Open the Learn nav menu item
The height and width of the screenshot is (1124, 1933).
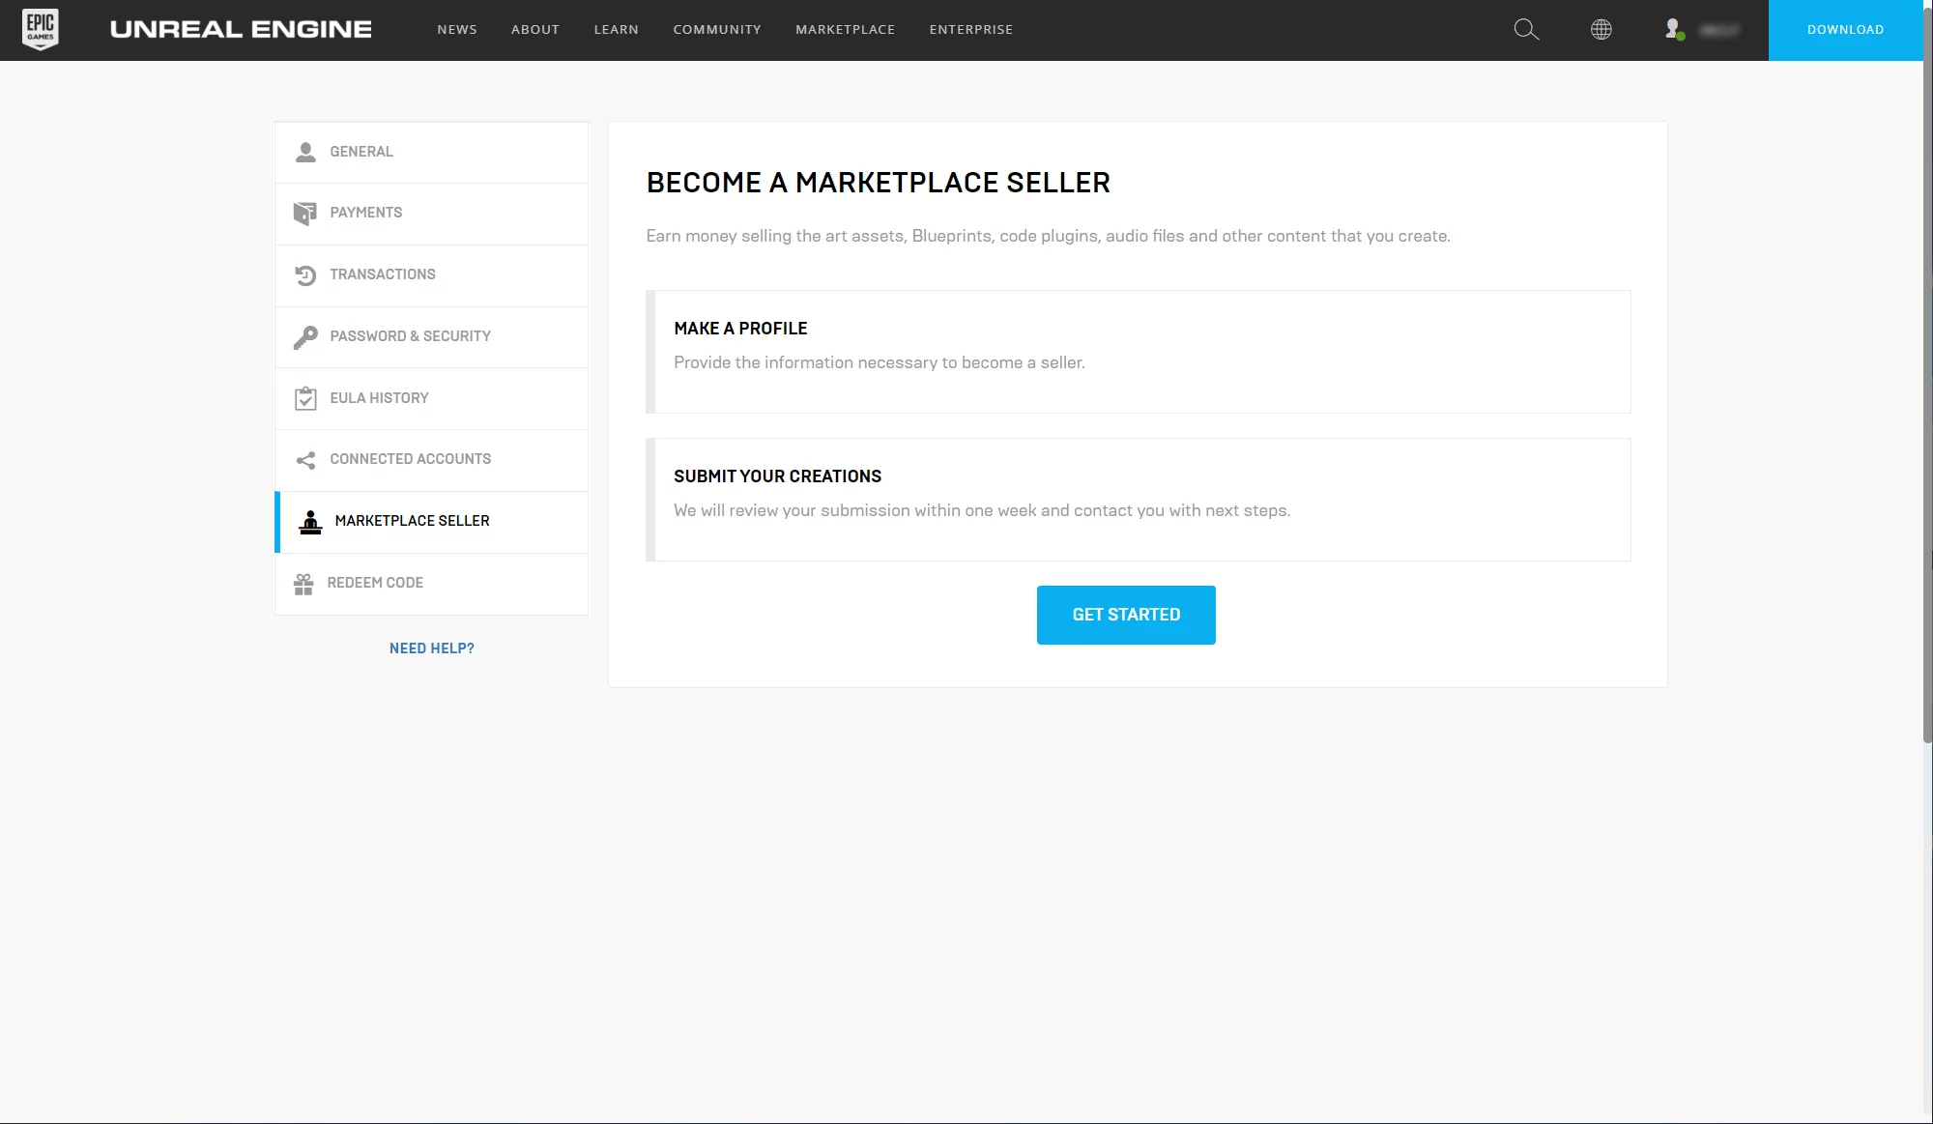(x=616, y=30)
